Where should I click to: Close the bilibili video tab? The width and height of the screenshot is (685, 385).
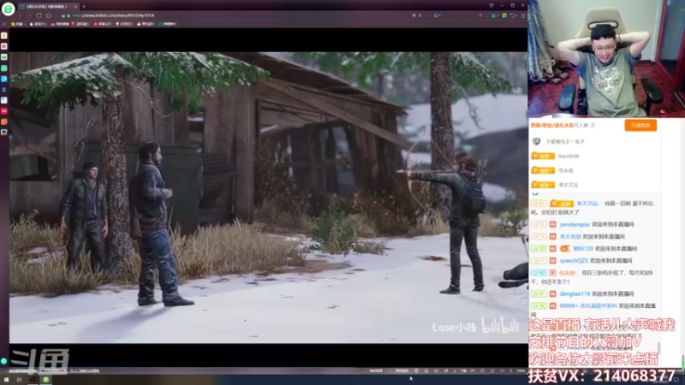click(x=75, y=7)
